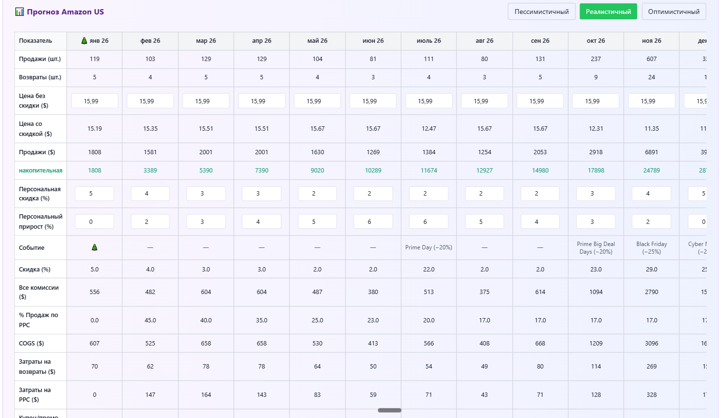Click the green накопительная row label
Viewport: 723px width, 418px height.
(x=40, y=171)
